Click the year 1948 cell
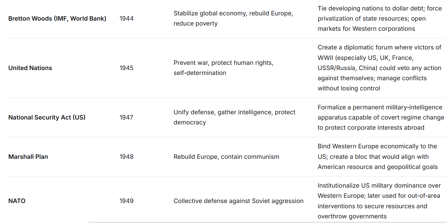This screenshot has width=447, height=223. (126, 157)
